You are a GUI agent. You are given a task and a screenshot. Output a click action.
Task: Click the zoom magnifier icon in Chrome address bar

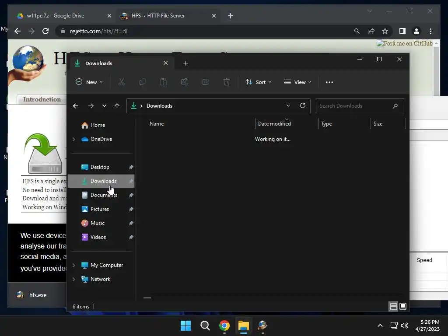coord(357,31)
